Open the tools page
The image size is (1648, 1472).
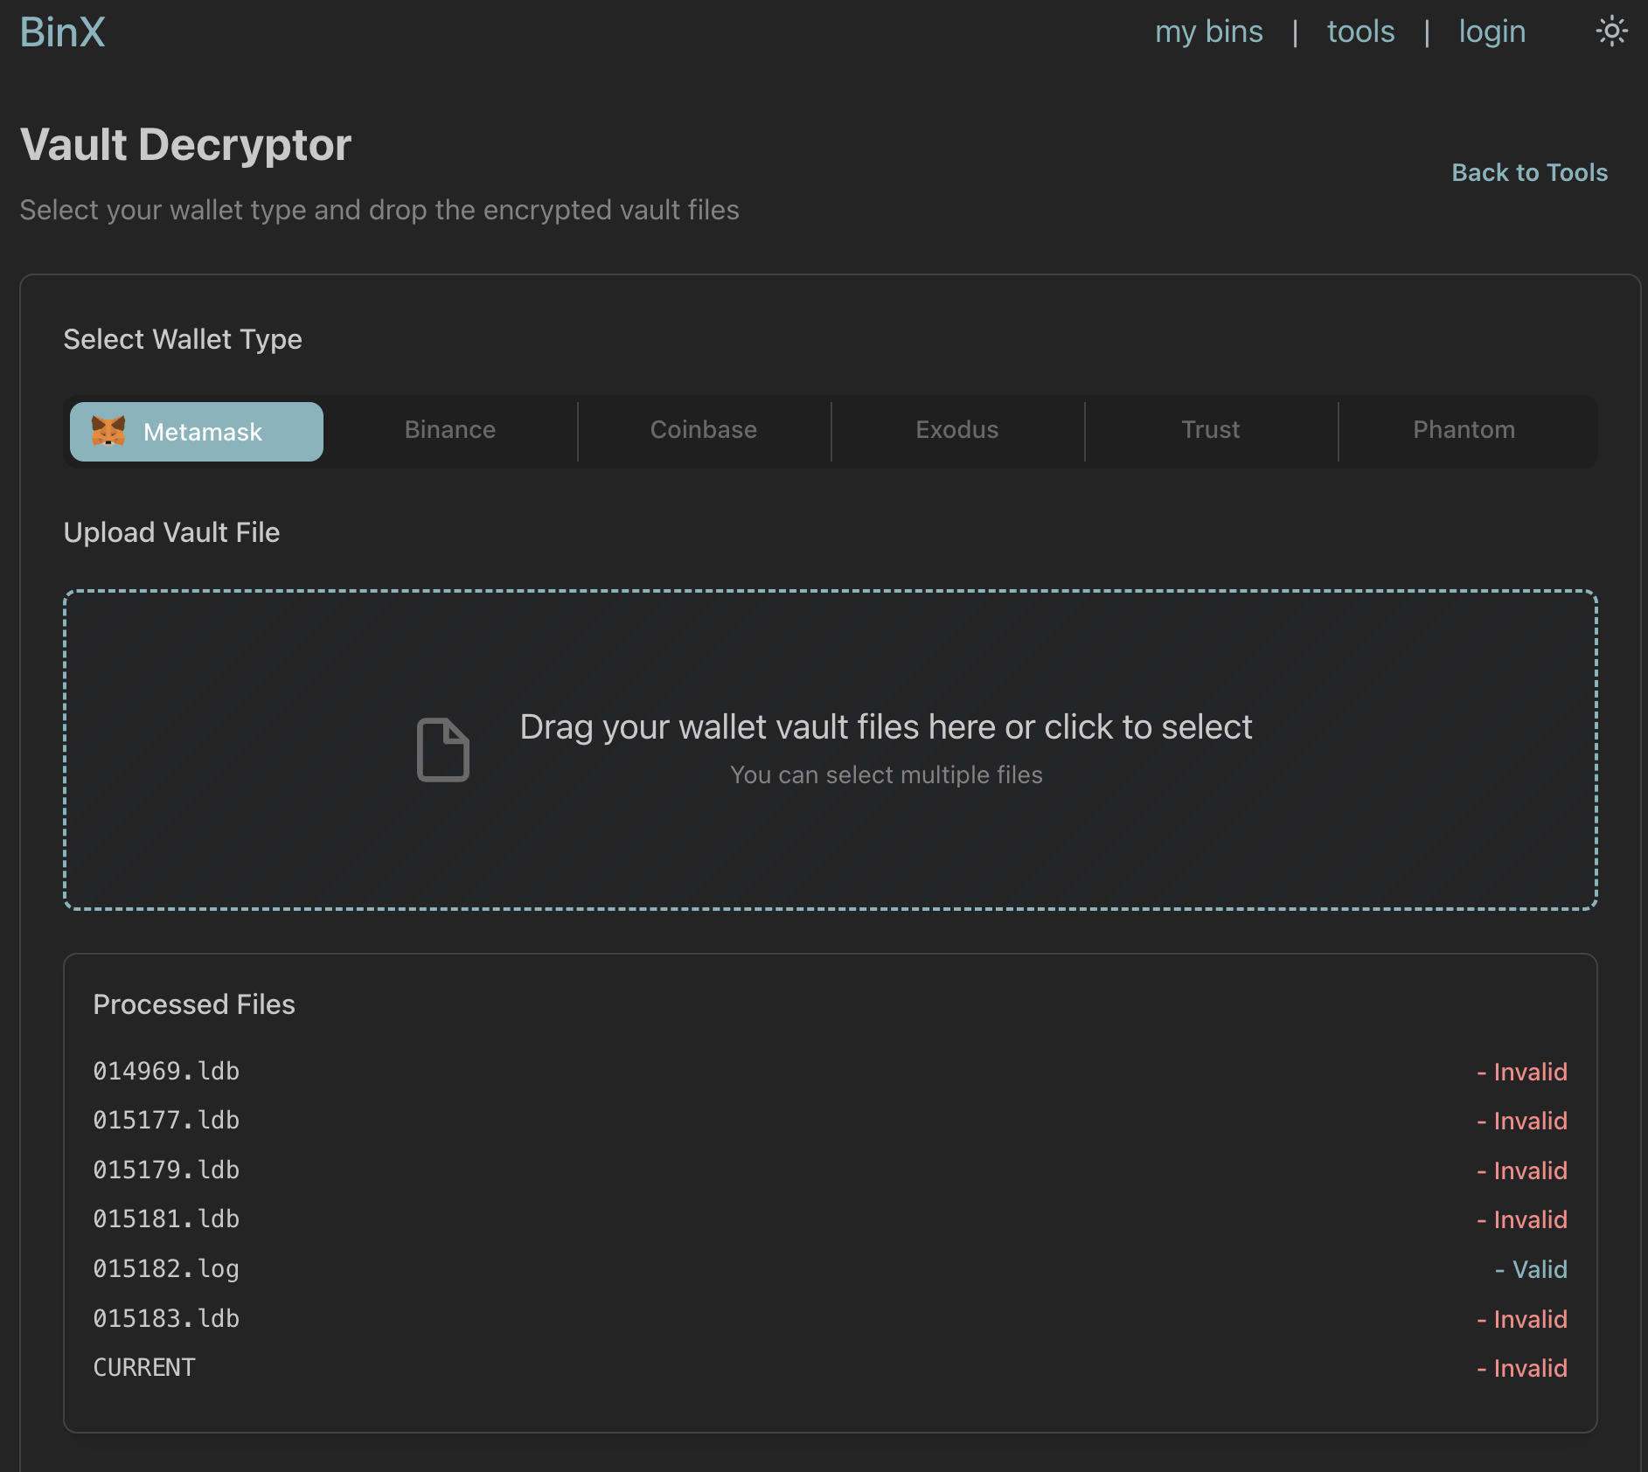click(1360, 32)
